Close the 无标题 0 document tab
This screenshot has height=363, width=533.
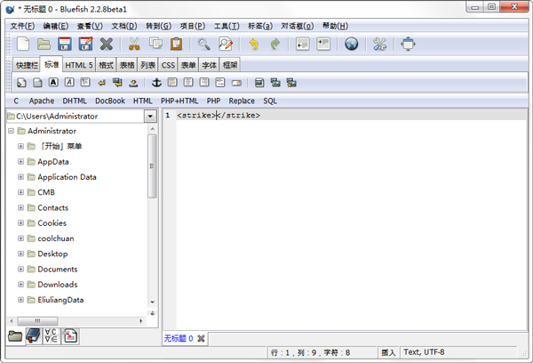pos(202,338)
